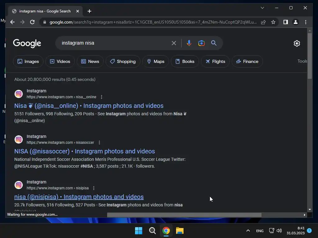318x238 pixels.
Task: Switch ENG input language
Action: pos(260,231)
